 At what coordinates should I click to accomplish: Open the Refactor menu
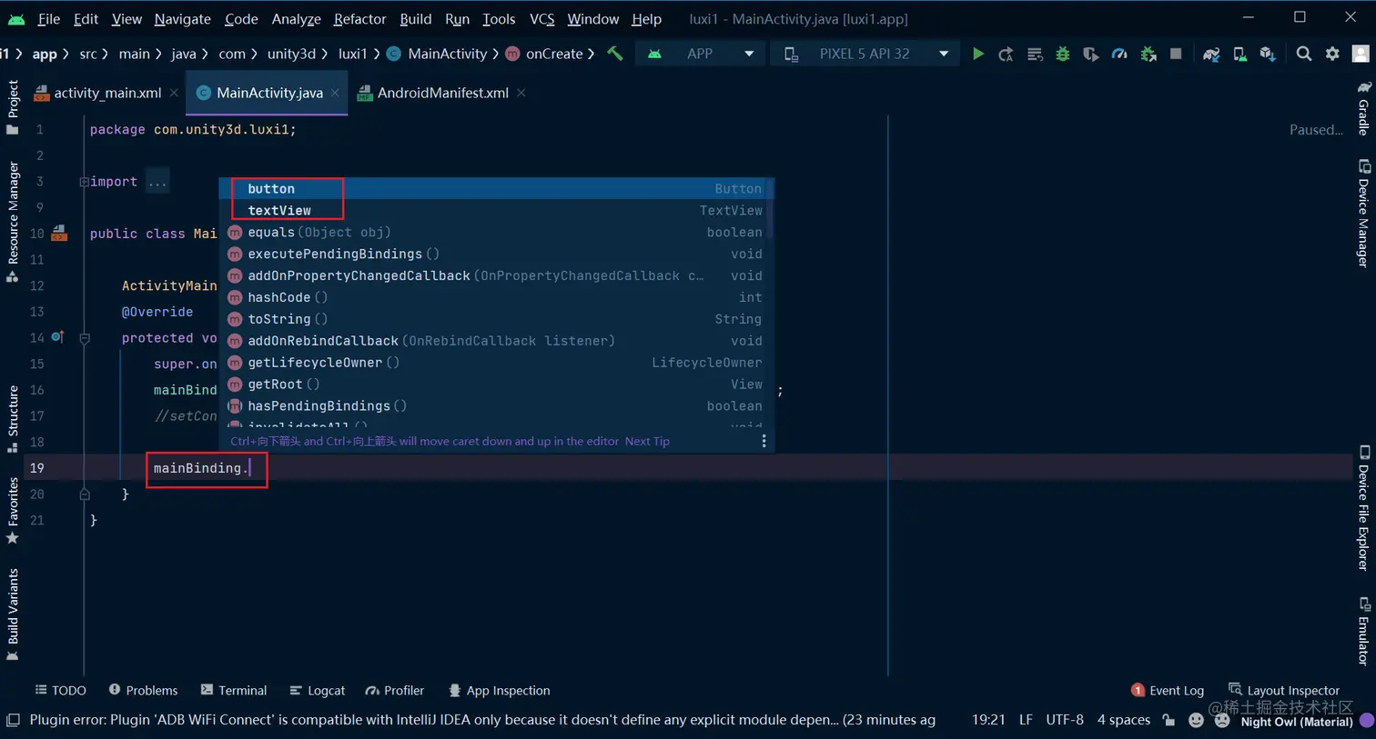[x=359, y=18]
